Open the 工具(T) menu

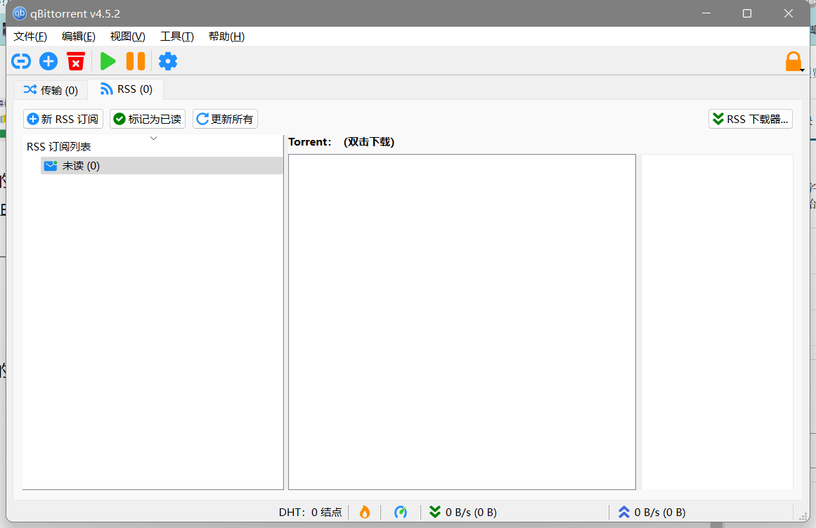(176, 37)
